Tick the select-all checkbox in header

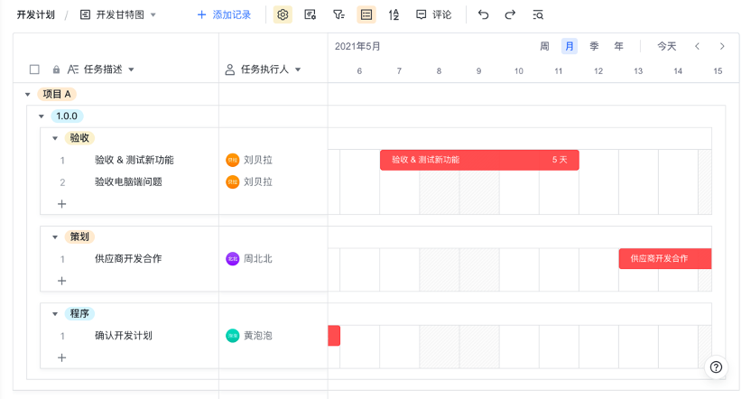(x=34, y=70)
